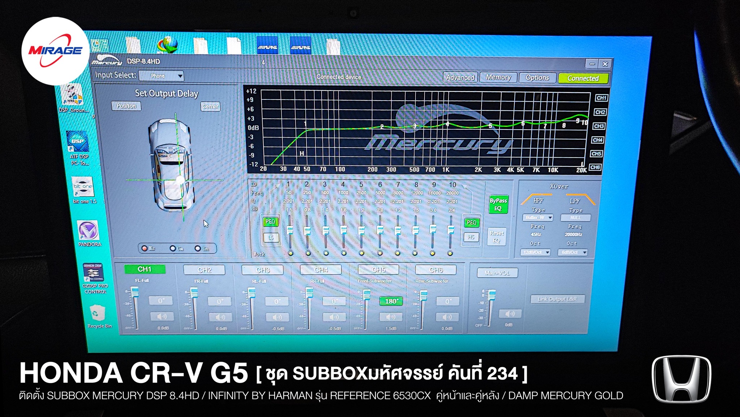
Task: Click the green Connected button
Action: pos(583,78)
